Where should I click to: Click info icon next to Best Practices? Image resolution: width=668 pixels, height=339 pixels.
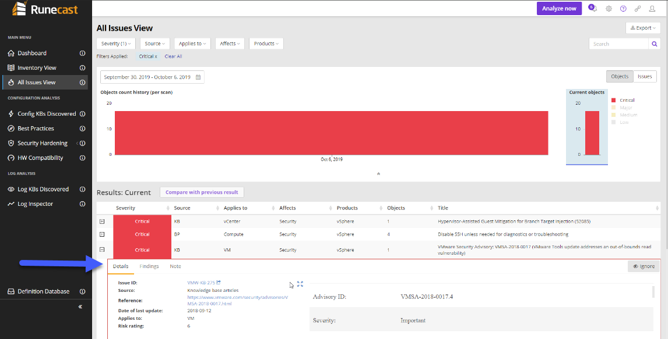pyautogui.click(x=83, y=129)
